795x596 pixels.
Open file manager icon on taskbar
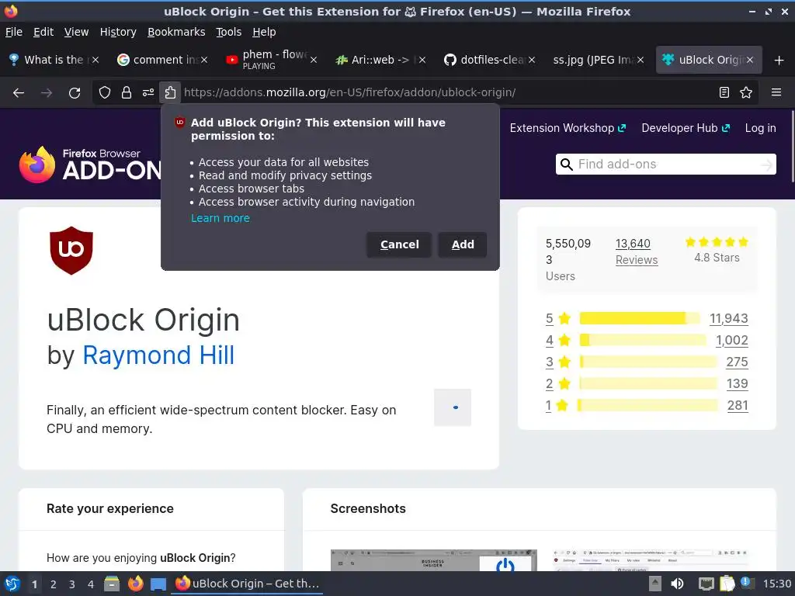tap(112, 584)
